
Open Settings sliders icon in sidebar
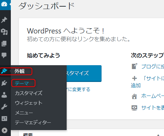click(4, 119)
